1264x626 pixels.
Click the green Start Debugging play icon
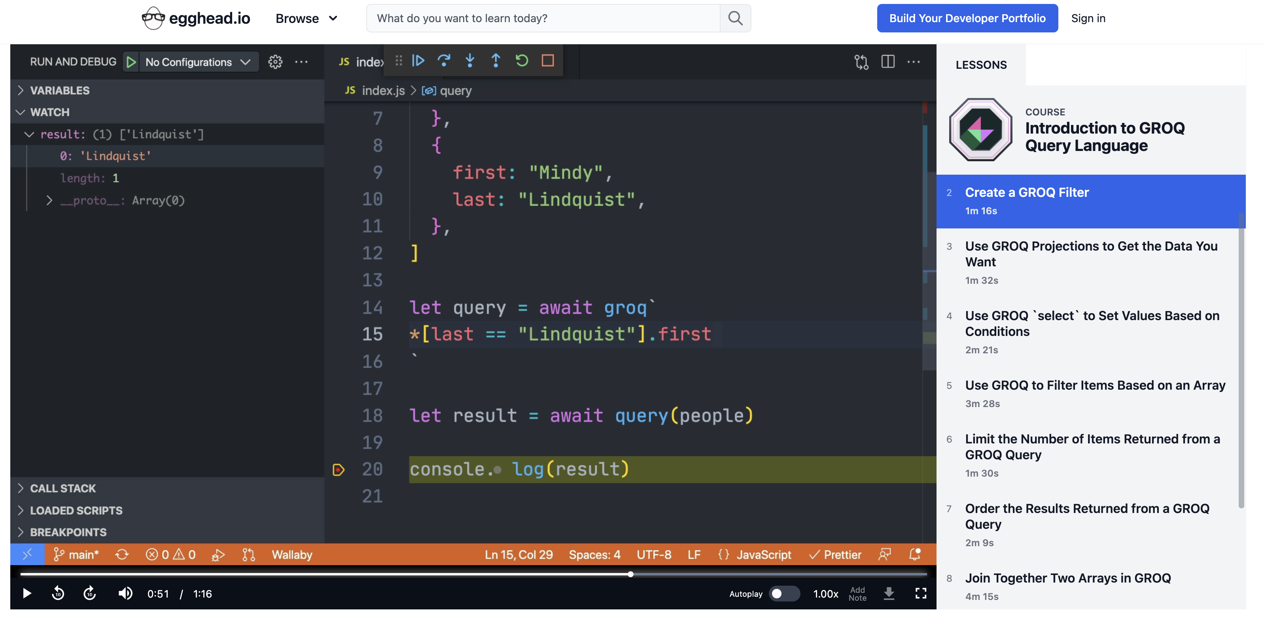[x=131, y=62]
